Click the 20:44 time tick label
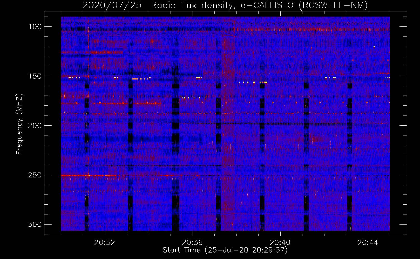420x259 pixels. click(x=368, y=243)
